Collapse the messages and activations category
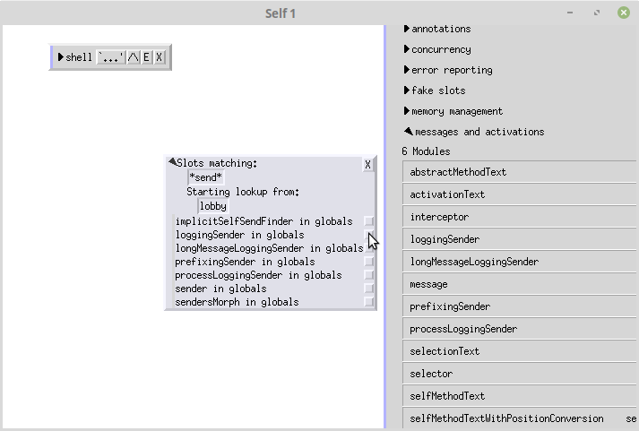Viewport: 639px width, 431px height. tap(408, 131)
